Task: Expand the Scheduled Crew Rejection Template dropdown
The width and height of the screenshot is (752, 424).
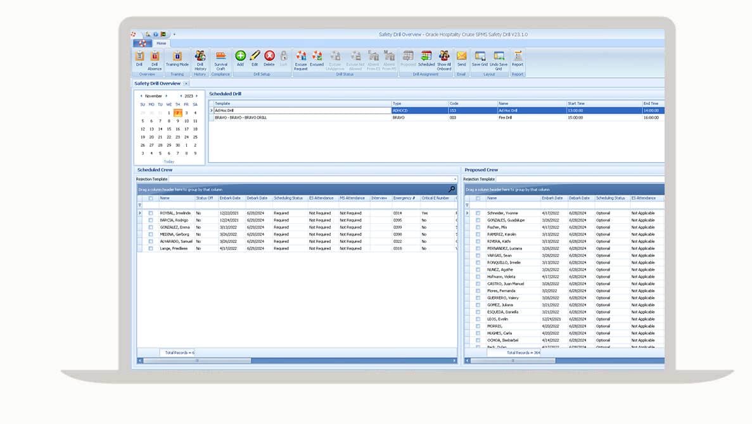Action: click(455, 179)
